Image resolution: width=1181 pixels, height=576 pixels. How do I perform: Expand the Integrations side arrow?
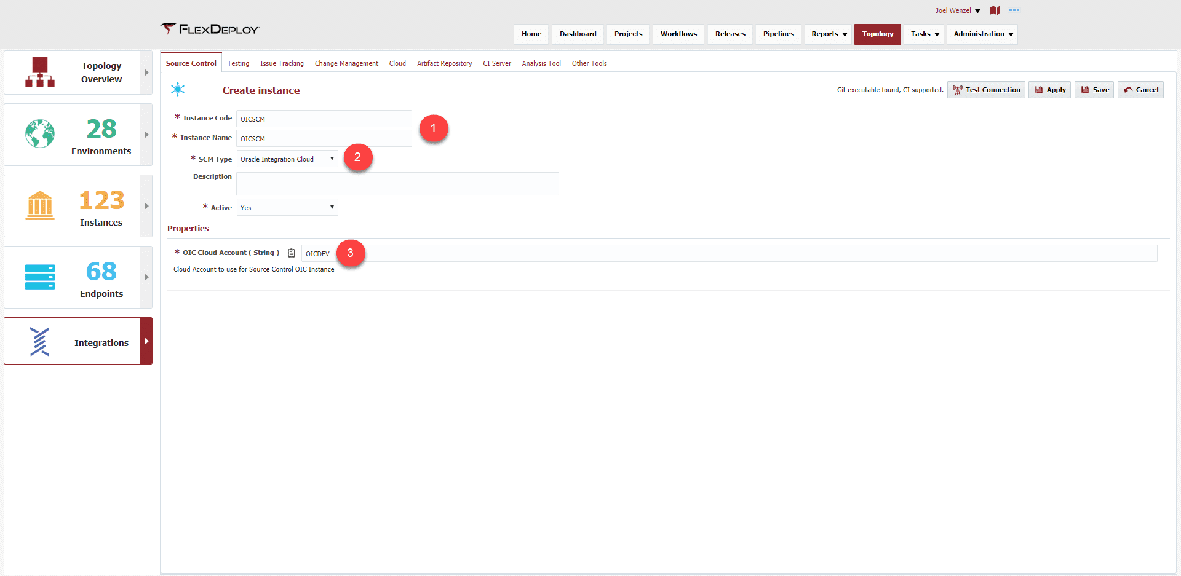pyautogui.click(x=146, y=341)
